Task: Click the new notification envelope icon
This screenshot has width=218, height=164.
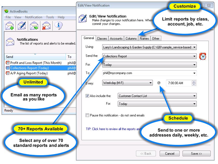Action: click(x=10, y=26)
